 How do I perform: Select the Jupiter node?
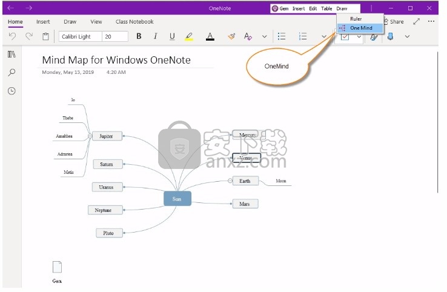(x=107, y=136)
